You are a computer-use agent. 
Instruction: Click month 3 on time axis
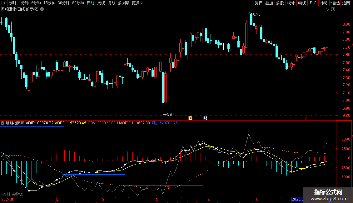click(x=103, y=199)
